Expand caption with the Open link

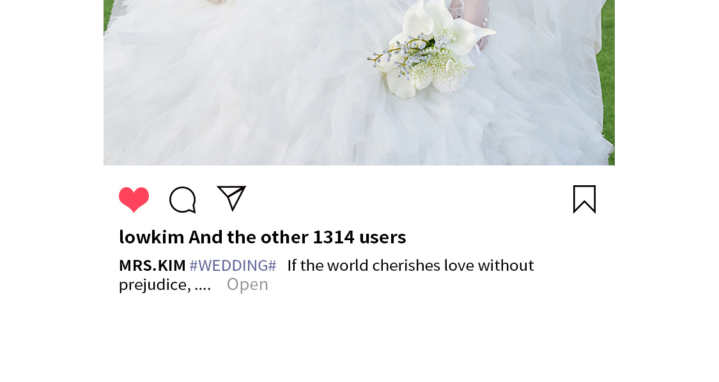[x=247, y=284]
